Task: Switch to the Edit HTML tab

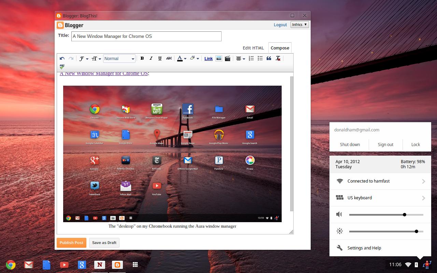Action: 253,48
